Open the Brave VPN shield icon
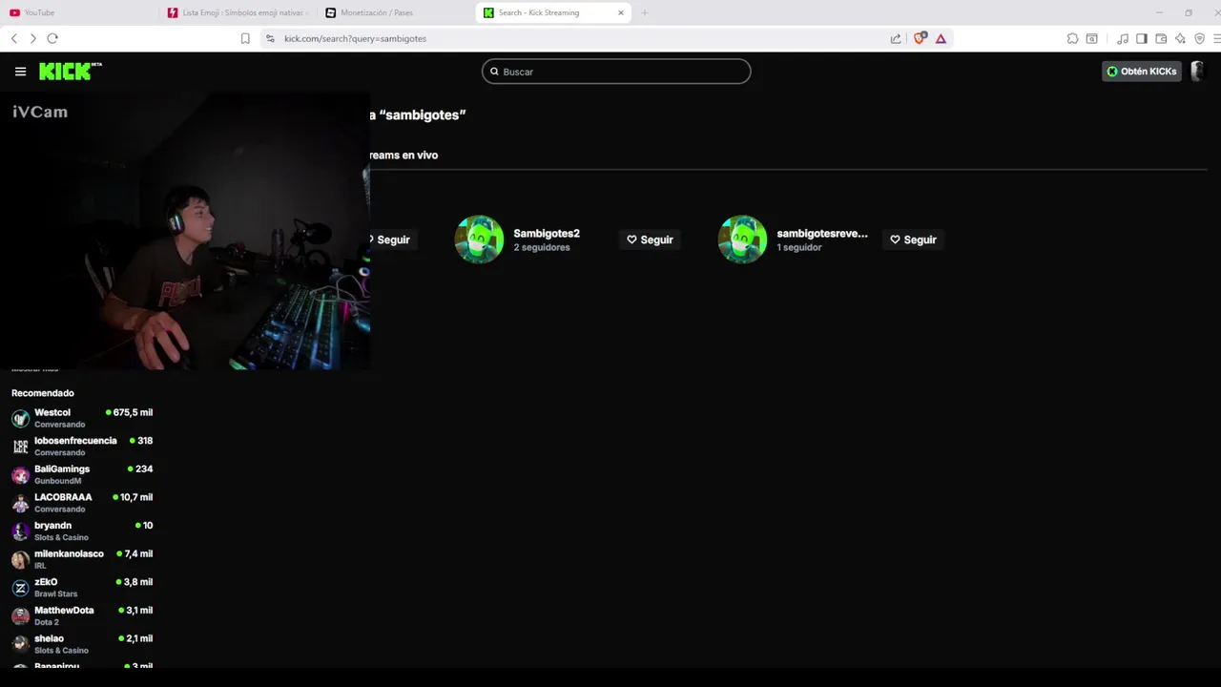1221x687 pixels. pos(1199,38)
